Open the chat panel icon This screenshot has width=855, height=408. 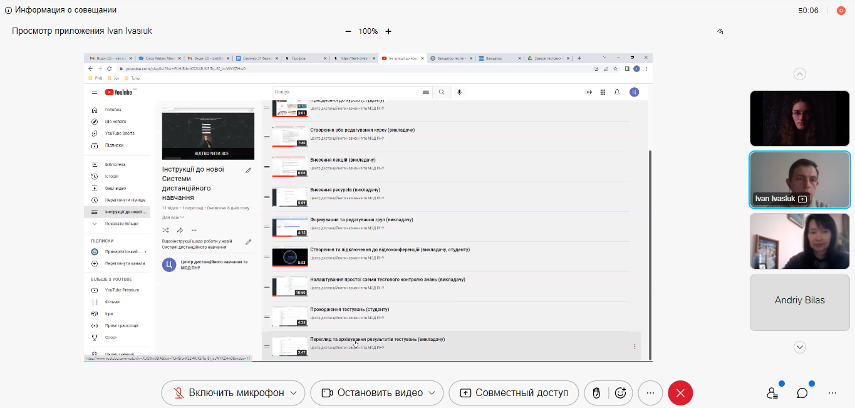802,393
